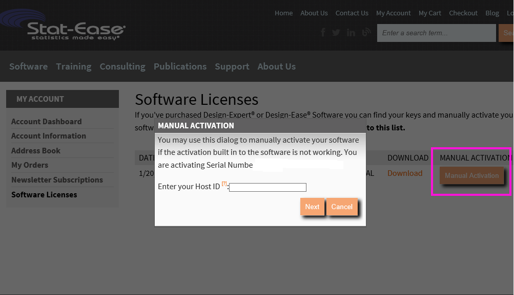The width and height of the screenshot is (514, 295).
Task: Open About Us in the top links
Action: point(314,13)
